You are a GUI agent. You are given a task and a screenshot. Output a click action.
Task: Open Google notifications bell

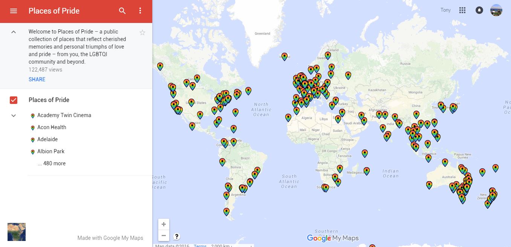[479, 10]
